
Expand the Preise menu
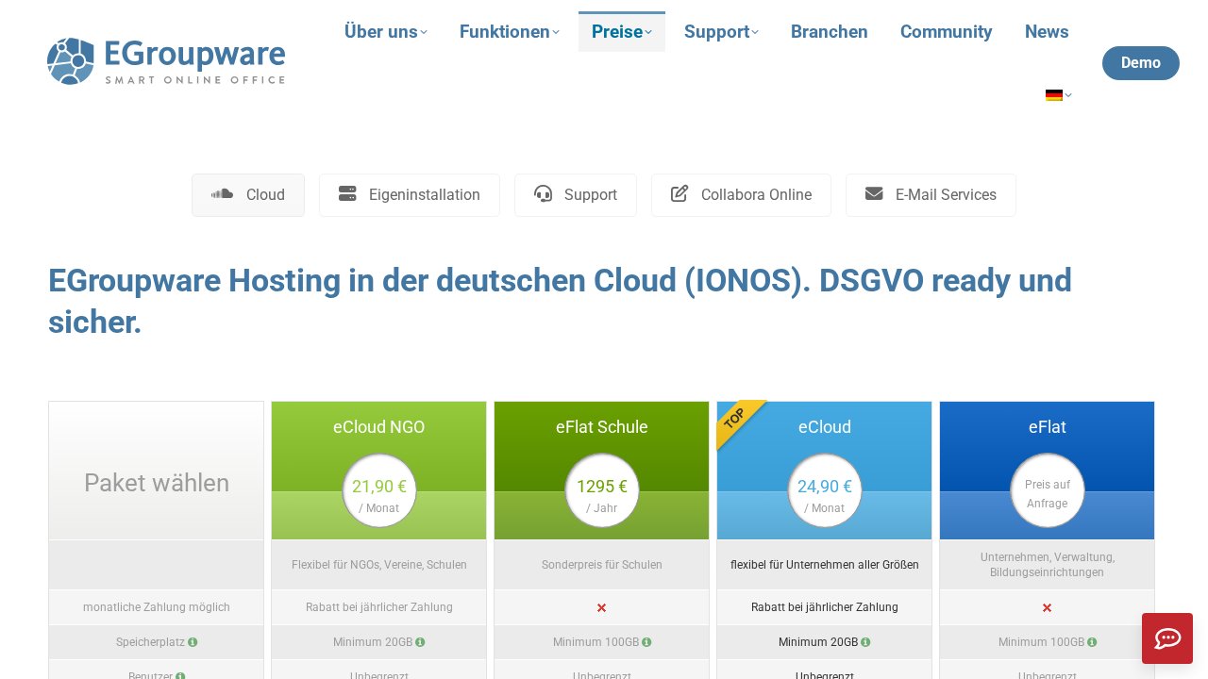(622, 32)
